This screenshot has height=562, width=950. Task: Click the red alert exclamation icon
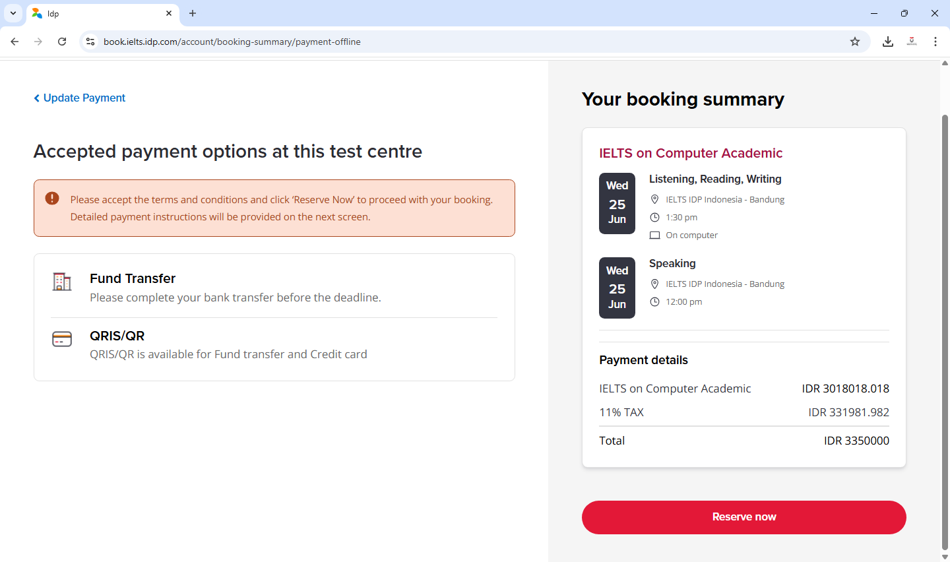(52, 199)
